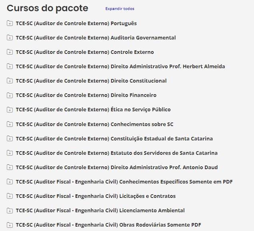This screenshot has width=254, height=231.
Task: Expand Direito Administrativo Prof. Herbert Almeida course
Action: [x=120, y=66]
